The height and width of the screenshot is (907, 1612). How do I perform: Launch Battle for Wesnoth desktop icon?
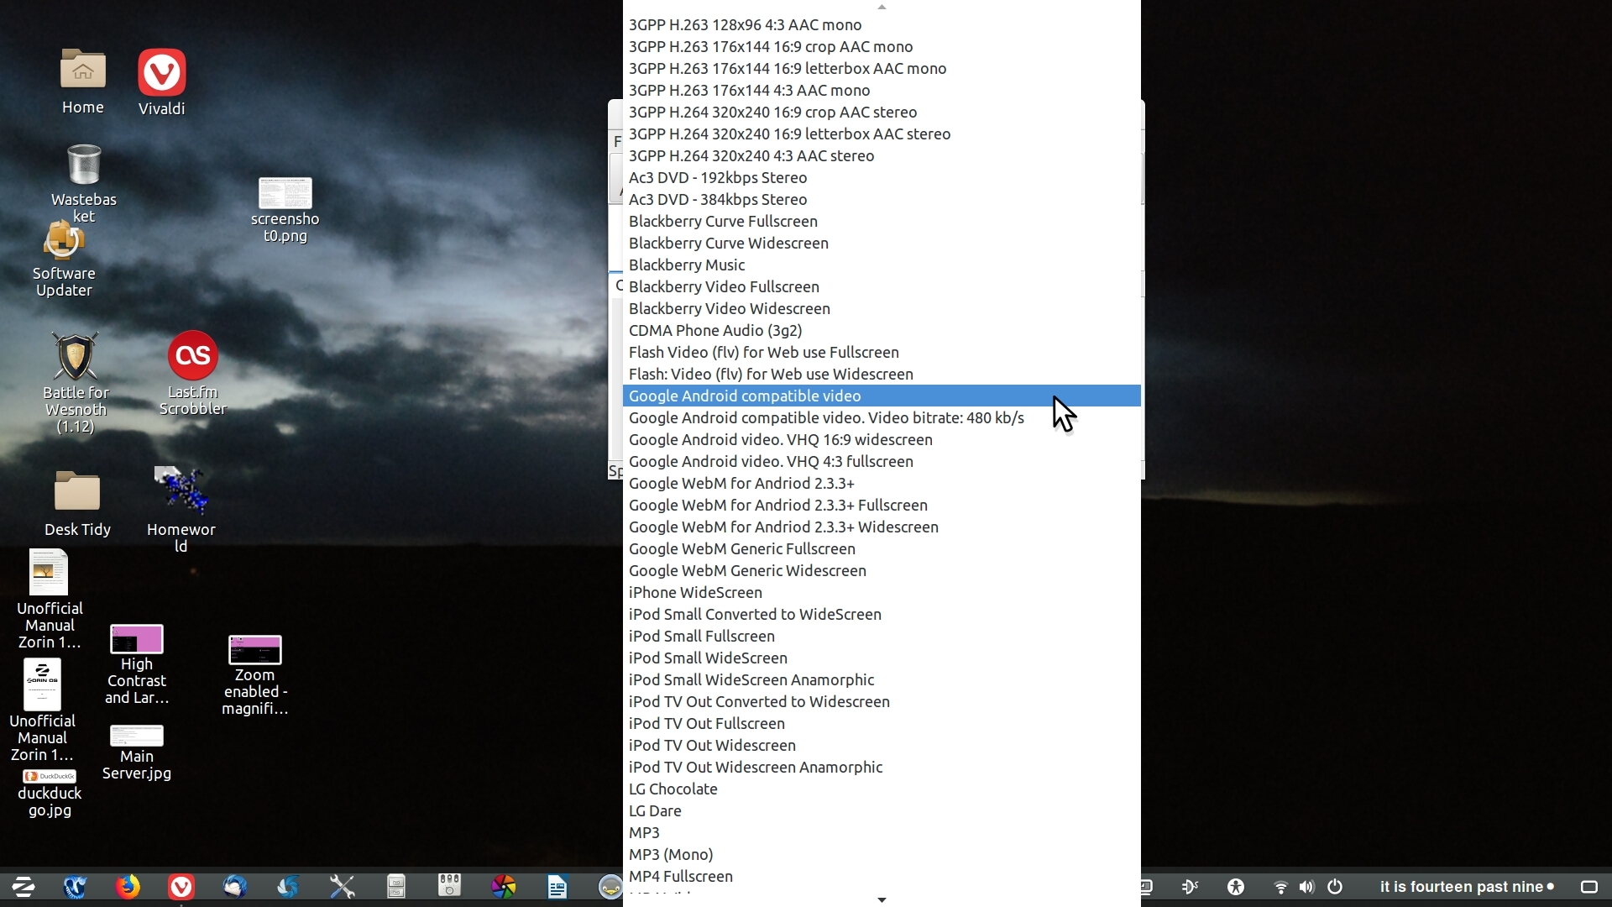76,358
